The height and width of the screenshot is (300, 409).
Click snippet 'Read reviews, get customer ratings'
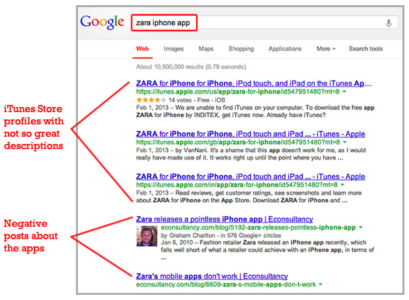pyautogui.click(x=249, y=196)
